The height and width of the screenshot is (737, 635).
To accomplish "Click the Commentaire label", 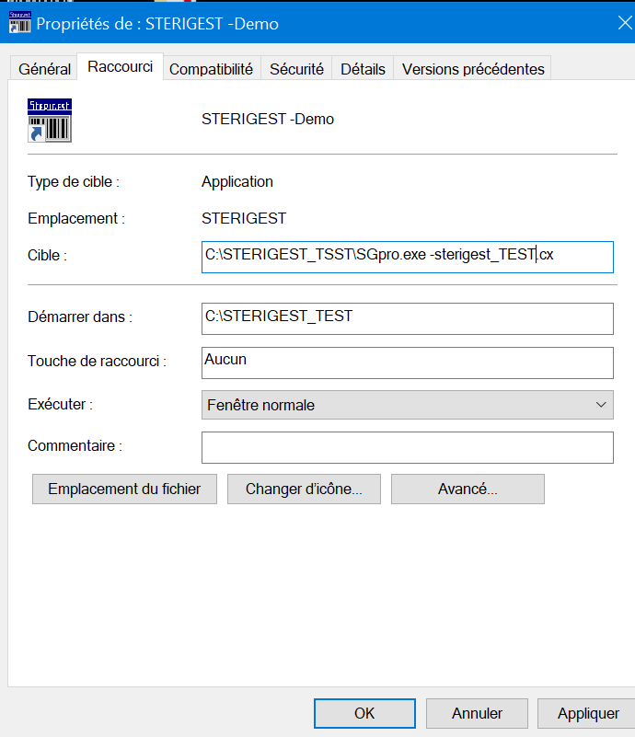I will [x=75, y=445].
